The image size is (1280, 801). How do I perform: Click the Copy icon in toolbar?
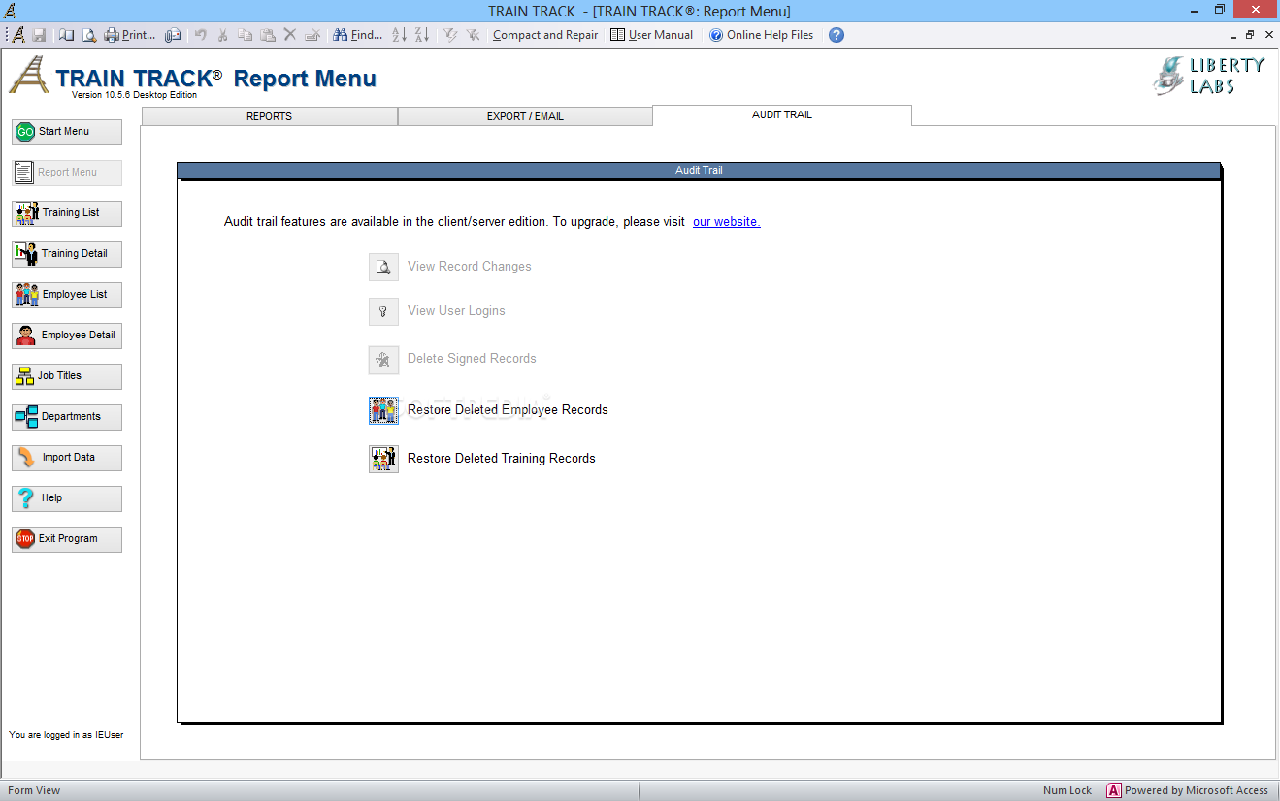tap(246, 35)
